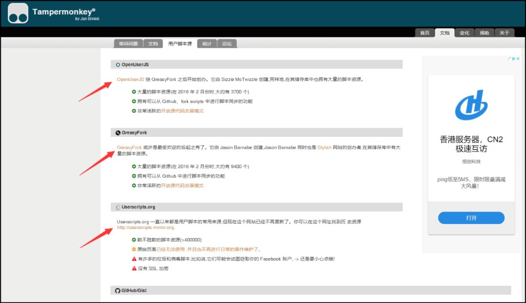The height and width of the screenshot is (303, 526).
Task: Click green plus icon beside 9400 scripts line
Action: coord(134,167)
